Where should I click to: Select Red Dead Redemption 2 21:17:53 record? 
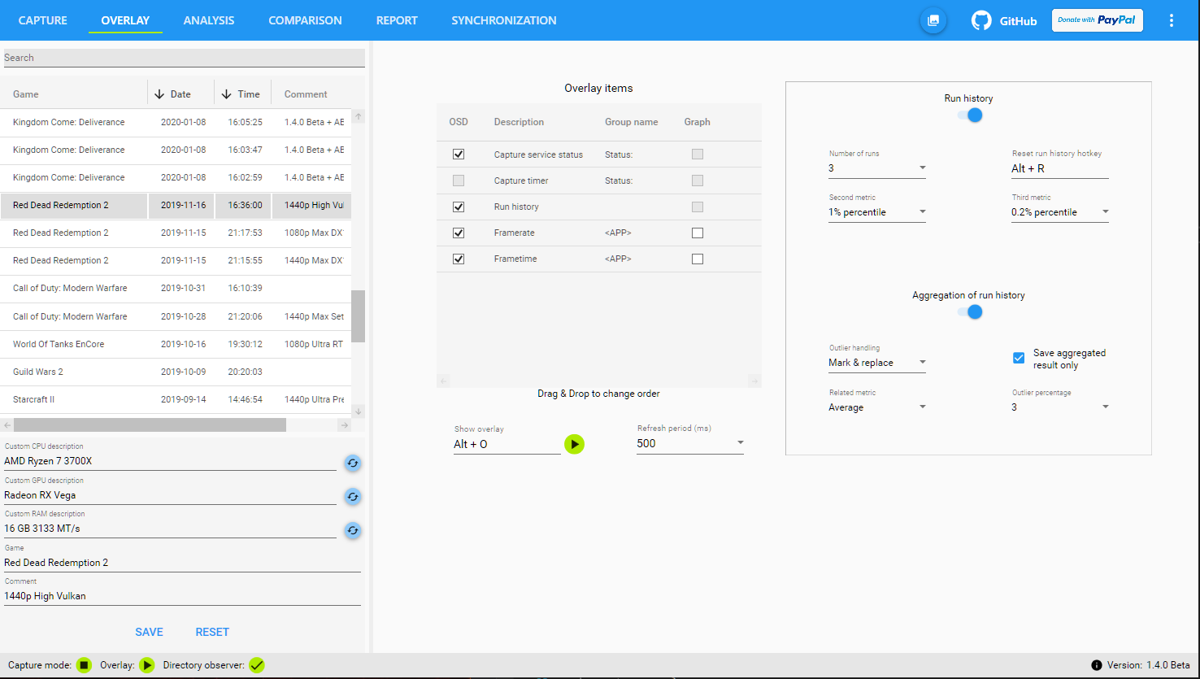point(176,233)
